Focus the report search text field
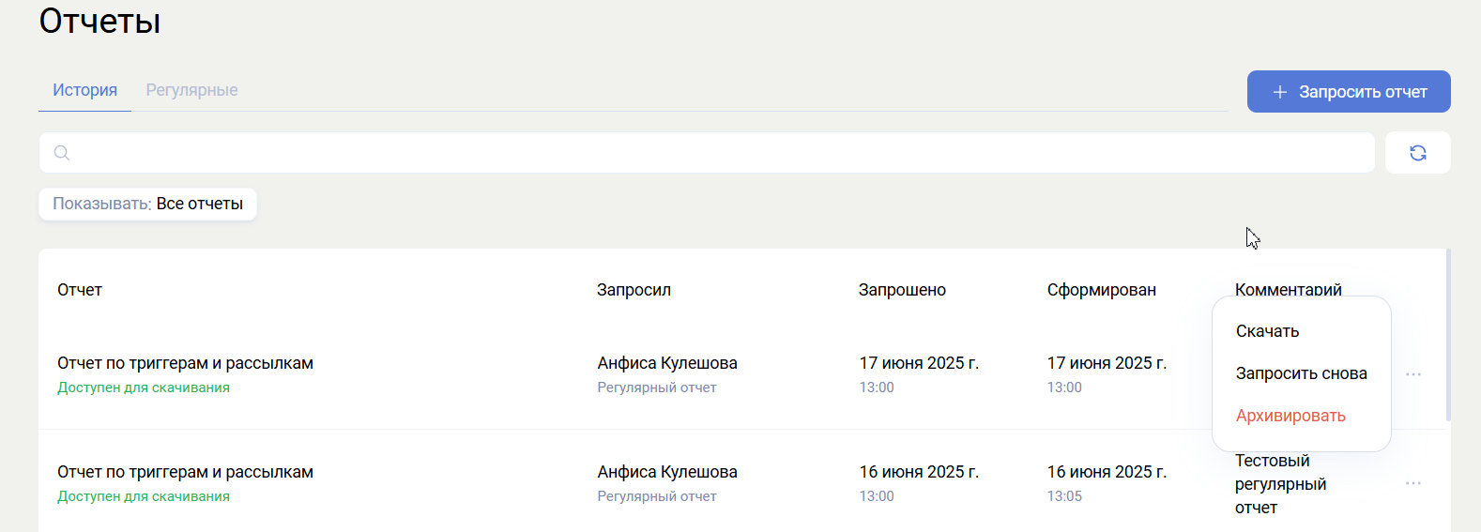Image resolution: width=1481 pixels, height=532 pixels. coord(713,153)
